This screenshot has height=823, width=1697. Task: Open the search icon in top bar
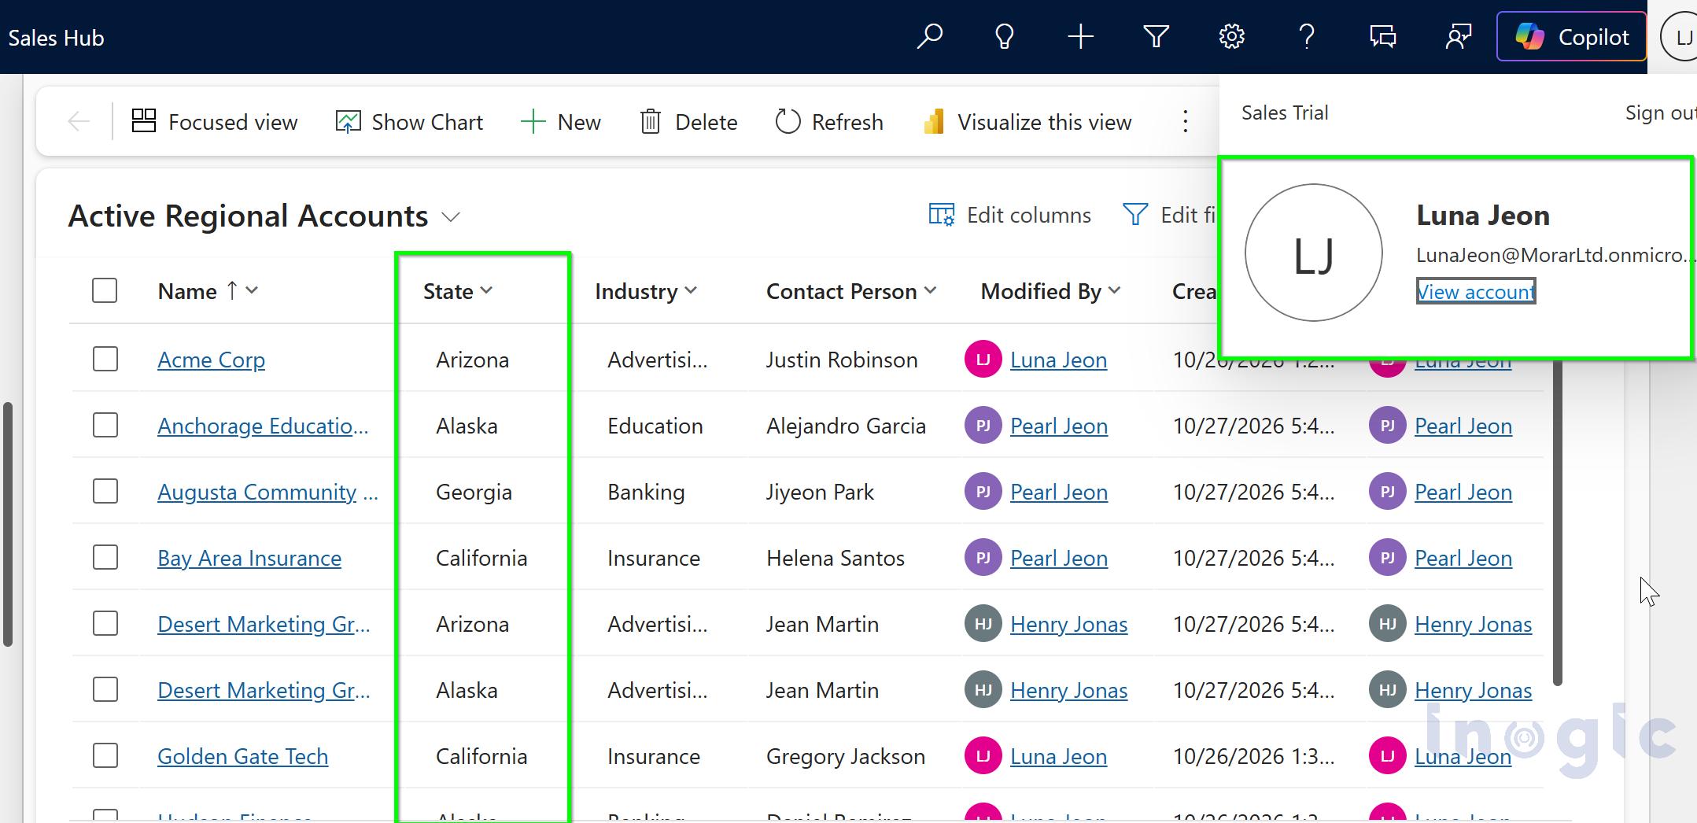(x=929, y=37)
